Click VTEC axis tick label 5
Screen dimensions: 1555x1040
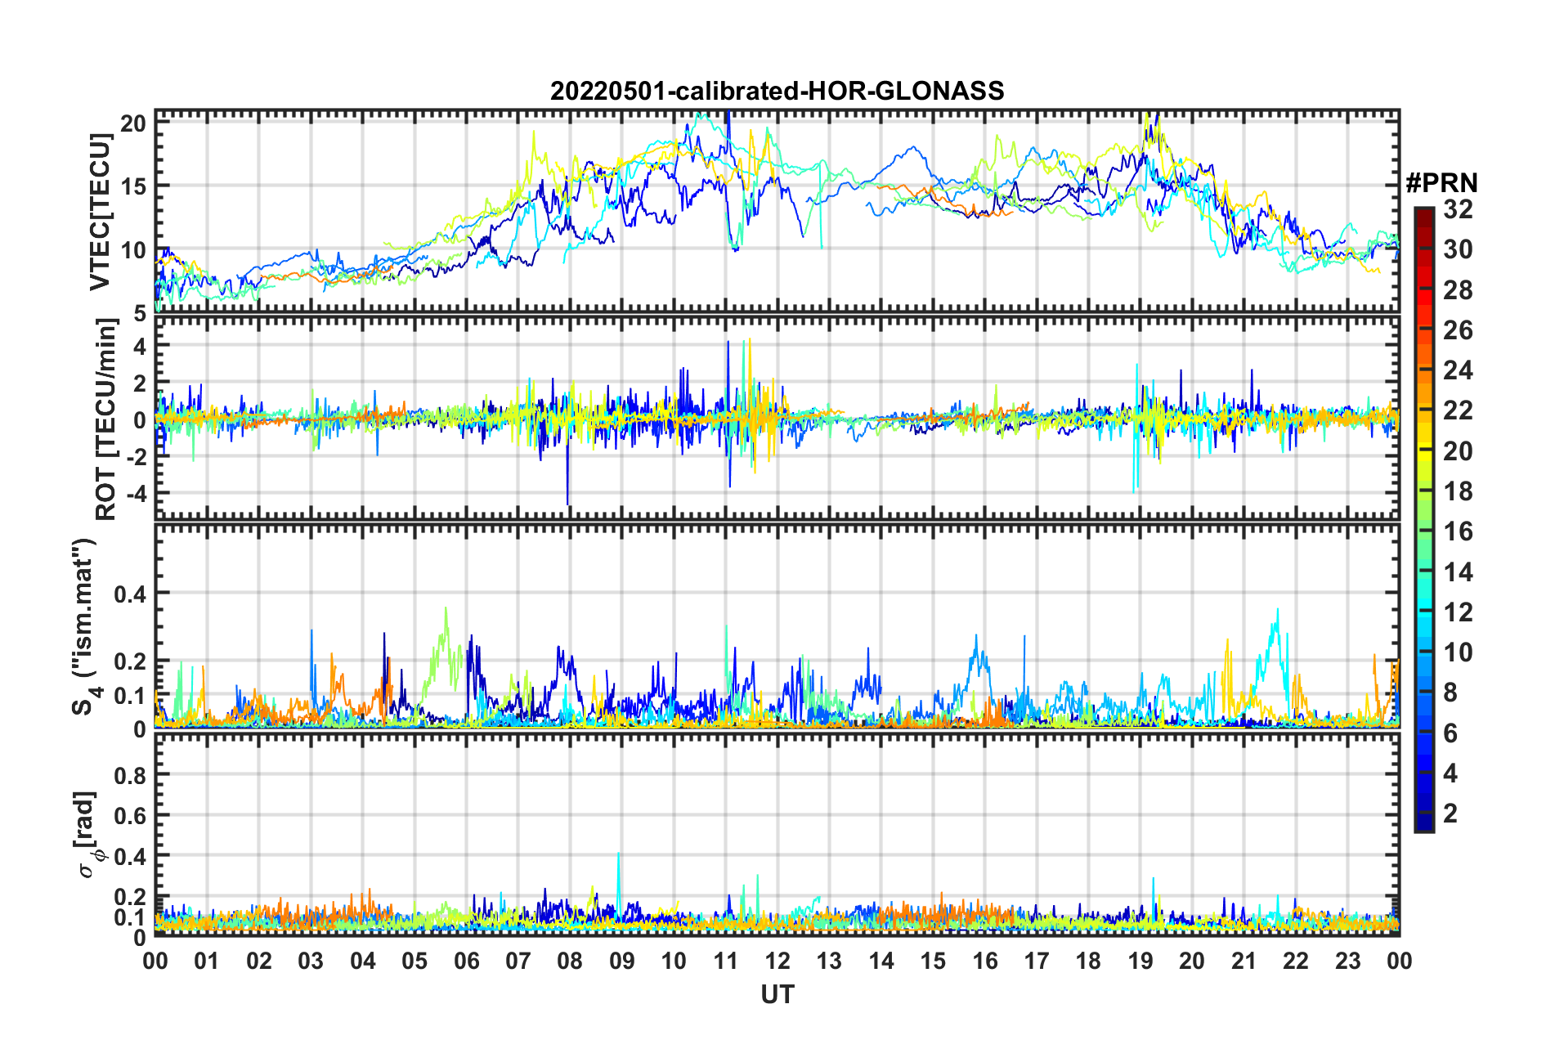coord(140,313)
